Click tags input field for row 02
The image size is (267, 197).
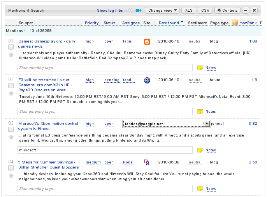coord(105,112)
